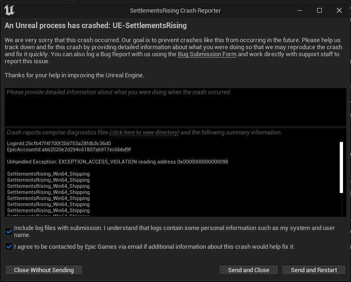Uncheck agree to be contacted by Epic Games
Viewport: 351px width, 282px height.
click(9, 246)
